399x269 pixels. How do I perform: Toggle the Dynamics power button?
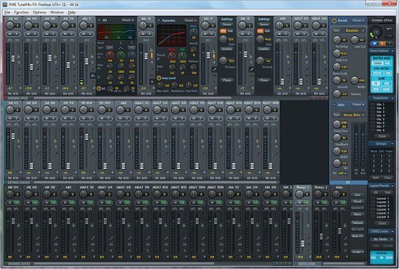tap(159, 21)
